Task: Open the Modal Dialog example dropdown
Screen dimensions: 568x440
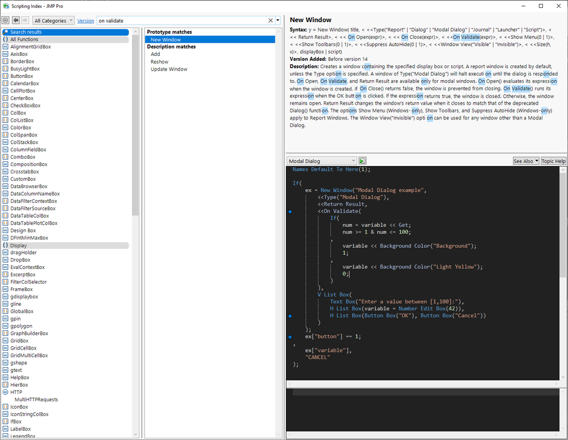Action: [x=321, y=161]
